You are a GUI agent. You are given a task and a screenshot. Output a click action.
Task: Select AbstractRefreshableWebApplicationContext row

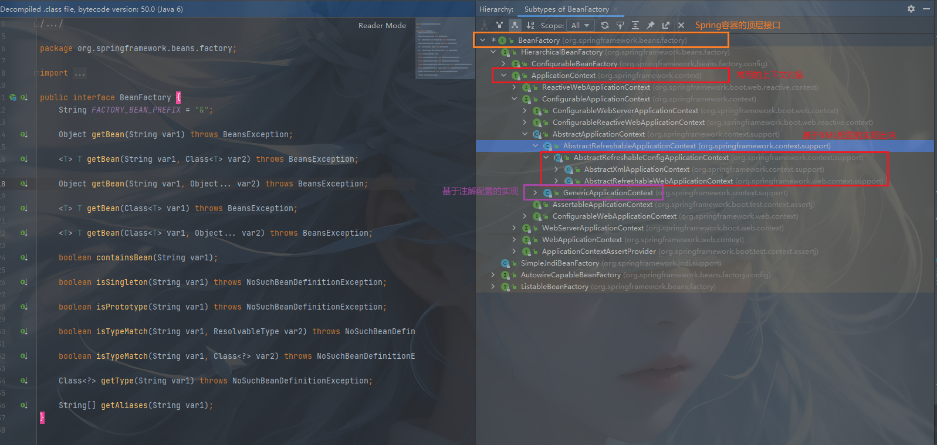705,181
